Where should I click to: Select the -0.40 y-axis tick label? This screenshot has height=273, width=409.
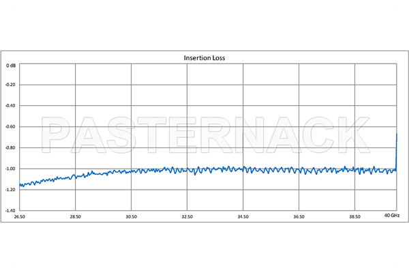pyautogui.click(x=10, y=106)
